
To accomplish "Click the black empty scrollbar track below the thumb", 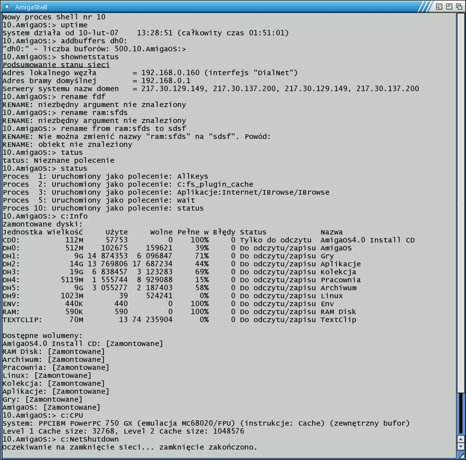I will tap(461, 413).
